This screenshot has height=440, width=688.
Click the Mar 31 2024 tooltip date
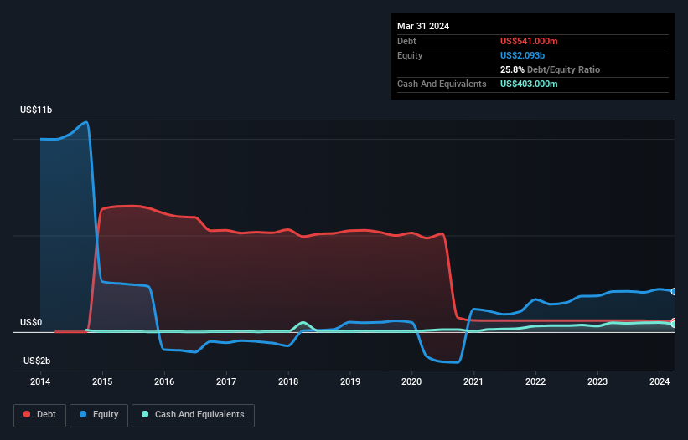pos(423,26)
